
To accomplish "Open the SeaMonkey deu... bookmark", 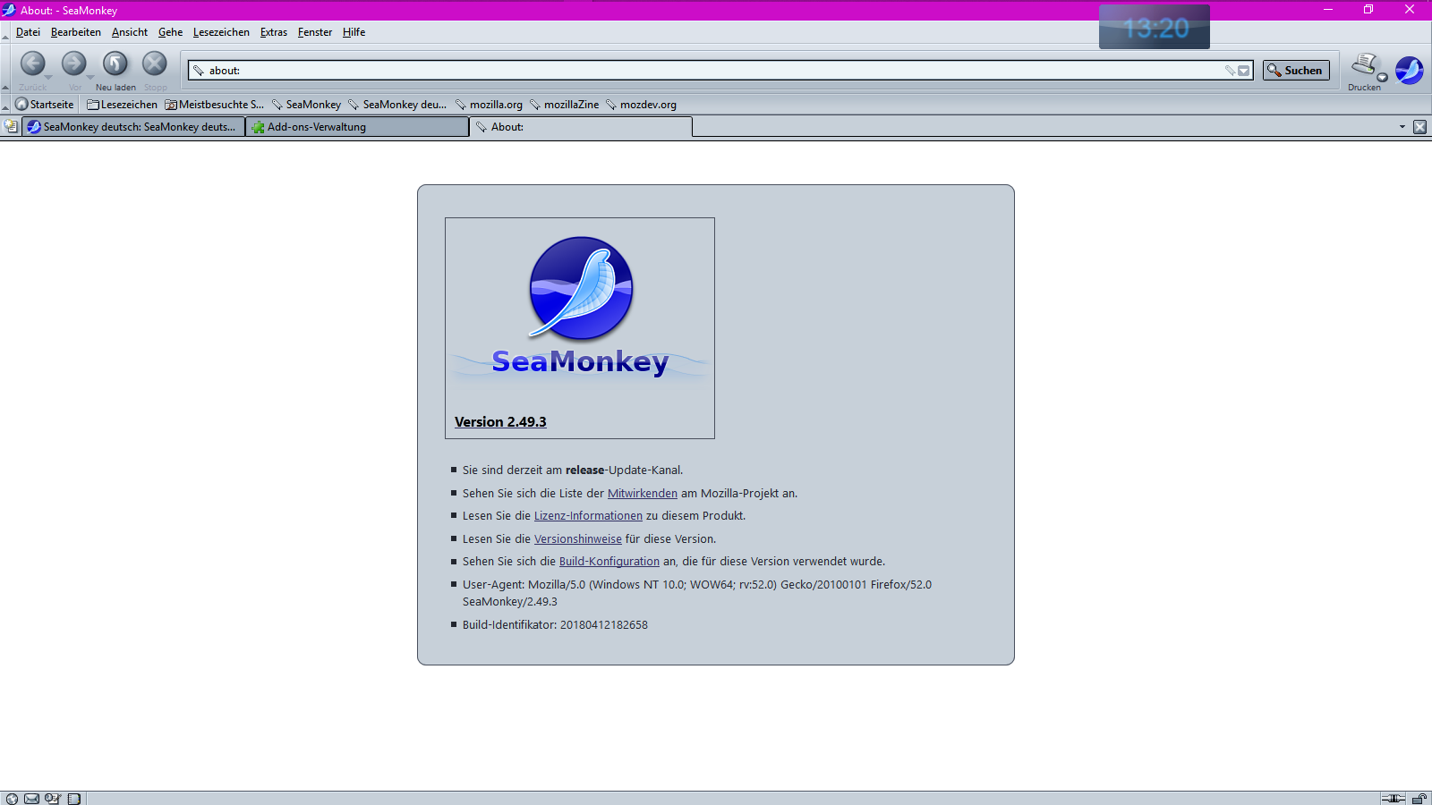I will (x=397, y=105).
